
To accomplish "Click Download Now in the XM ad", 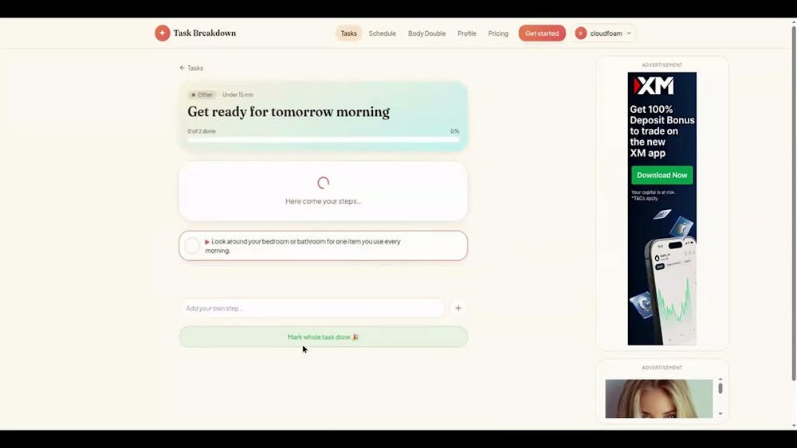I will [x=662, y=175].
